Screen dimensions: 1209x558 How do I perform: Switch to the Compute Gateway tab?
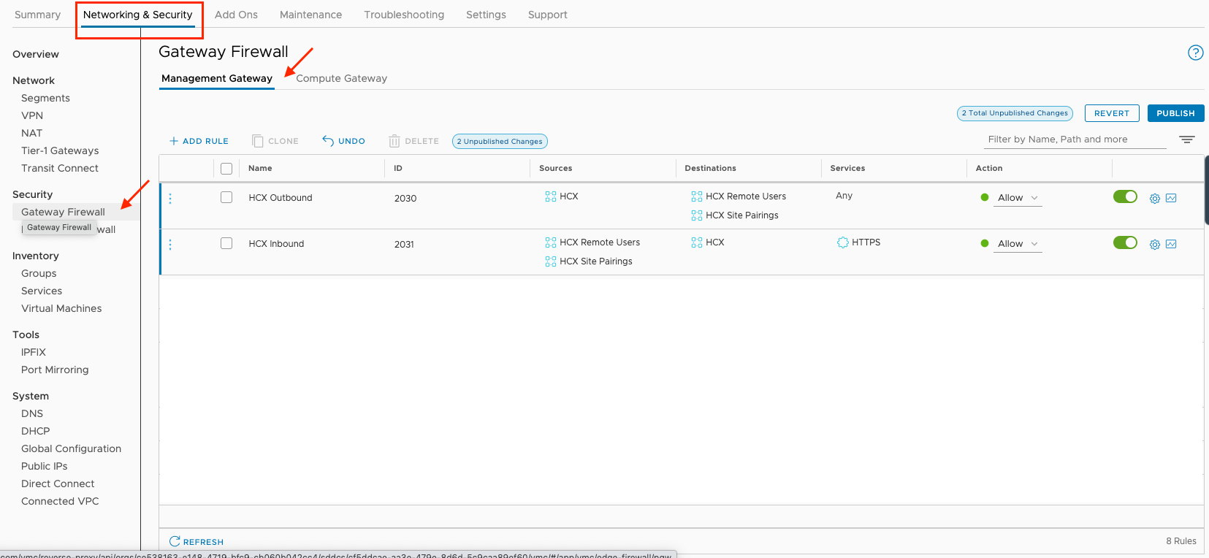pos(341,79)
